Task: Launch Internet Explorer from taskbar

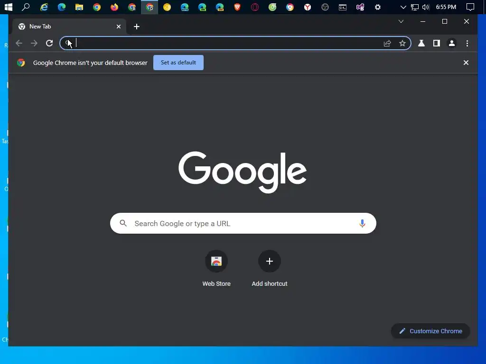Action: click(x=44, y=7)
